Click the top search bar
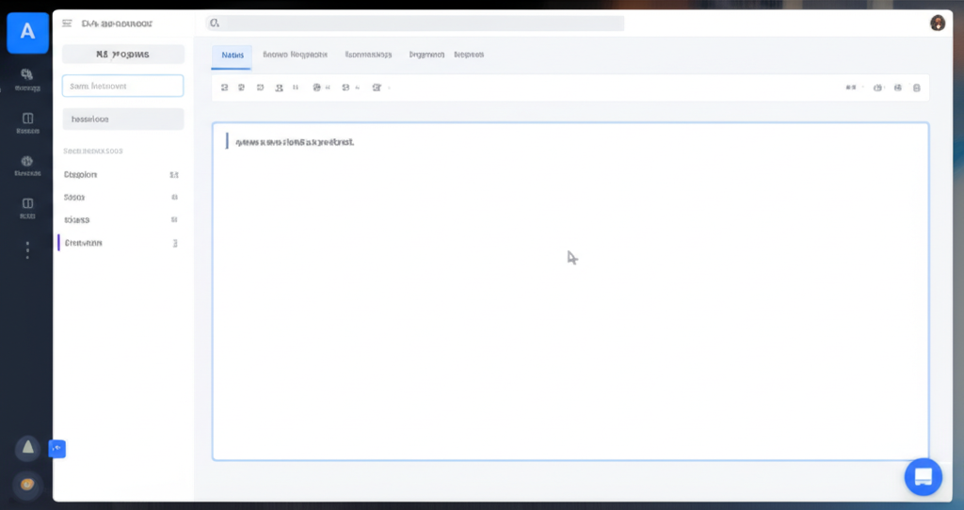This screenshot has width=964, height=510. point(414,24)
